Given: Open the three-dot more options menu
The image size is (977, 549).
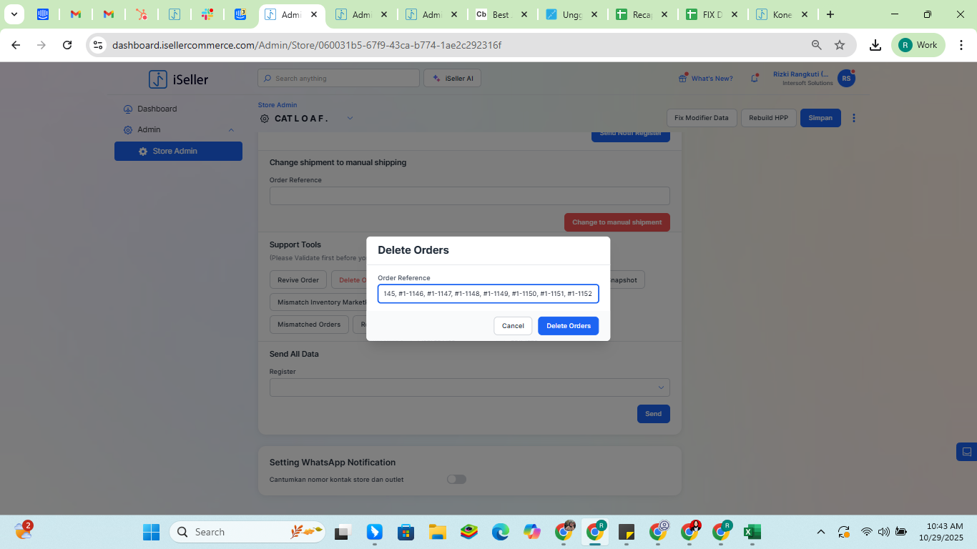Looking at the screenshot, I should click(854, 118).
